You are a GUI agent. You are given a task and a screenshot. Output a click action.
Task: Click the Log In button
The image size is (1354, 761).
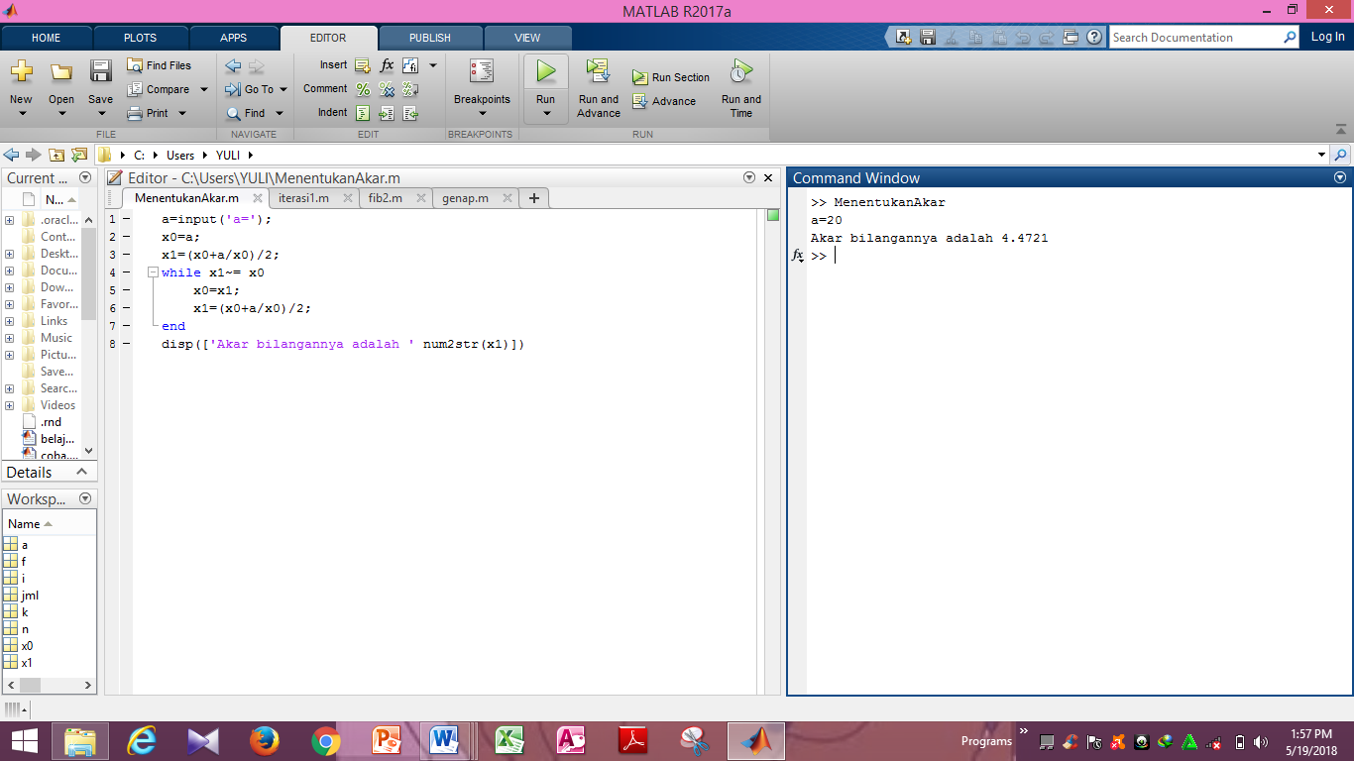click(x=1328, y=37)
